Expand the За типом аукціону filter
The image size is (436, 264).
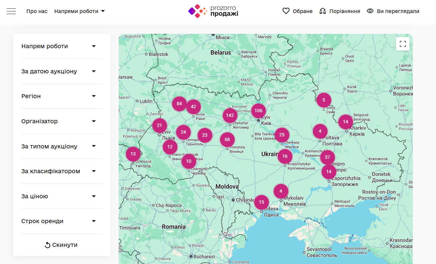tap(62, 146)
